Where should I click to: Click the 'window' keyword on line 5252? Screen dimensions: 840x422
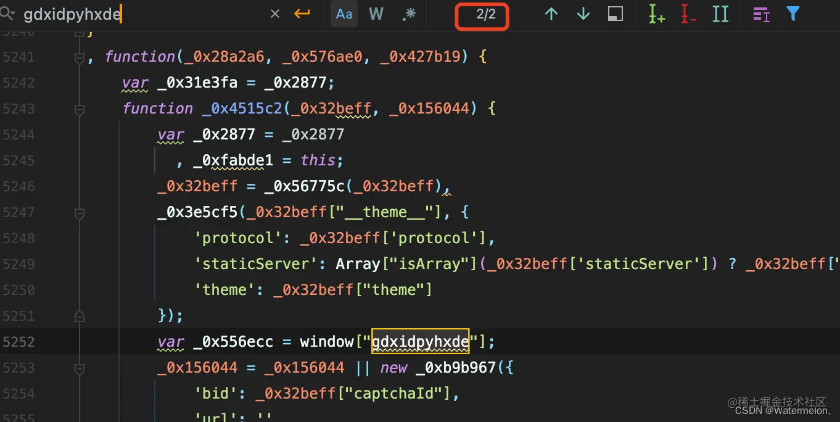(x=327, y=341)
